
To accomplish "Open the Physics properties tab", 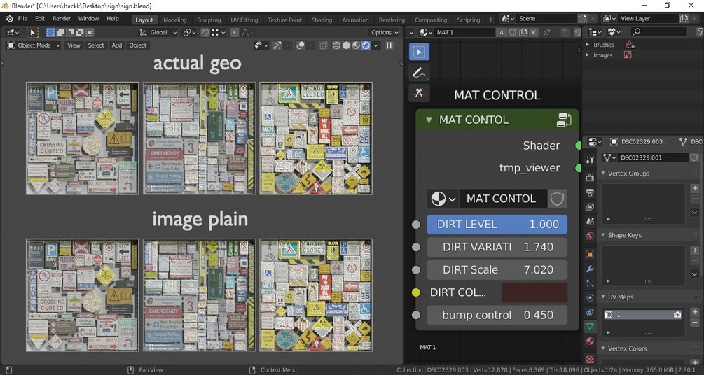I will coord(590,298).
